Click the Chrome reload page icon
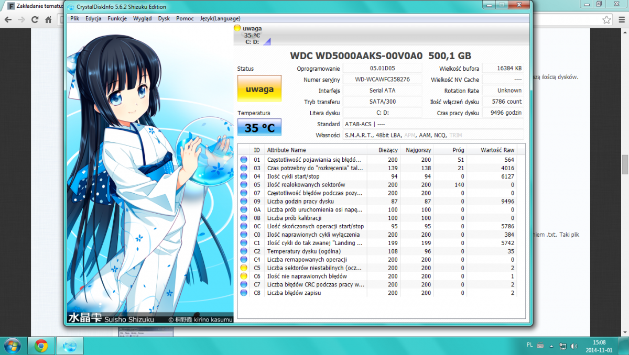Viewport: 629px width, 355px height. pyautogui.click(x=35, y=20)
